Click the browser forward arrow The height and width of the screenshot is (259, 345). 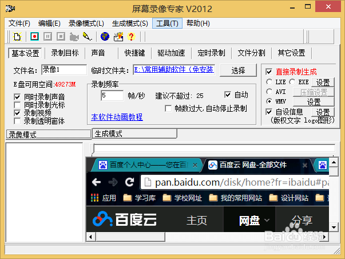(113, 182)
